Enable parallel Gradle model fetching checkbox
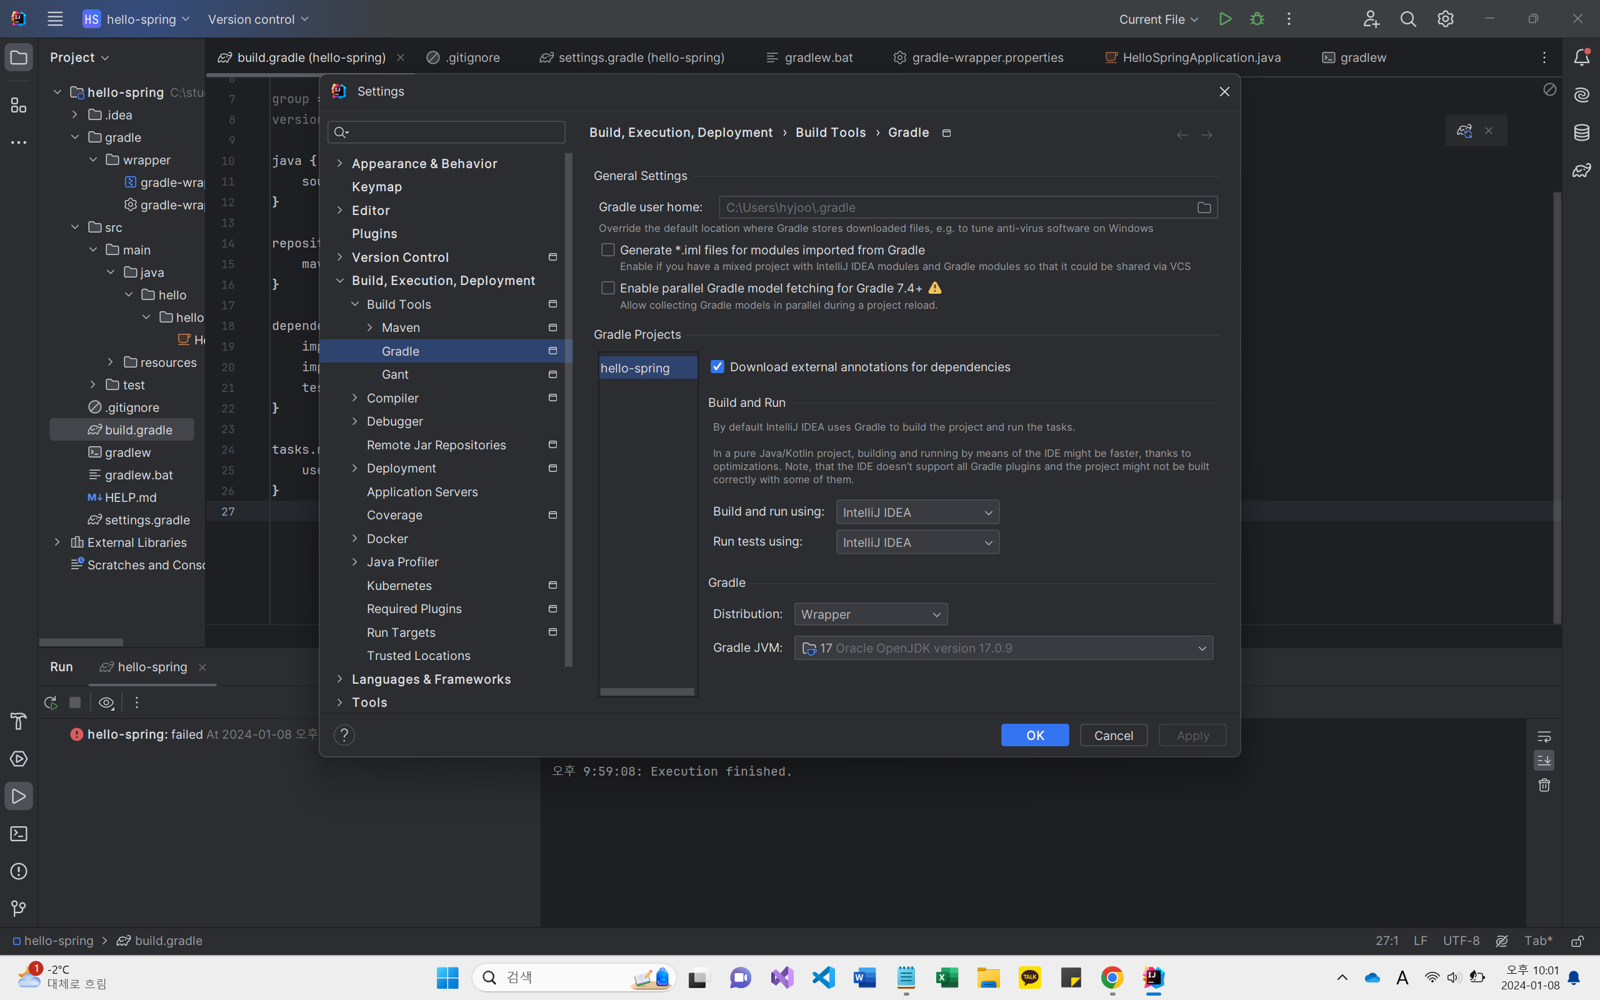Screen dimensions: 1600x1000 tap(607, 288)
